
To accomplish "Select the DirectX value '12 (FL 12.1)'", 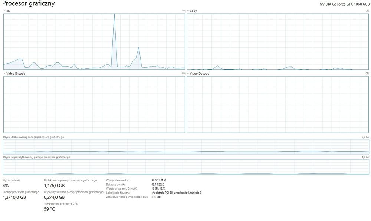I will point(158,188).
